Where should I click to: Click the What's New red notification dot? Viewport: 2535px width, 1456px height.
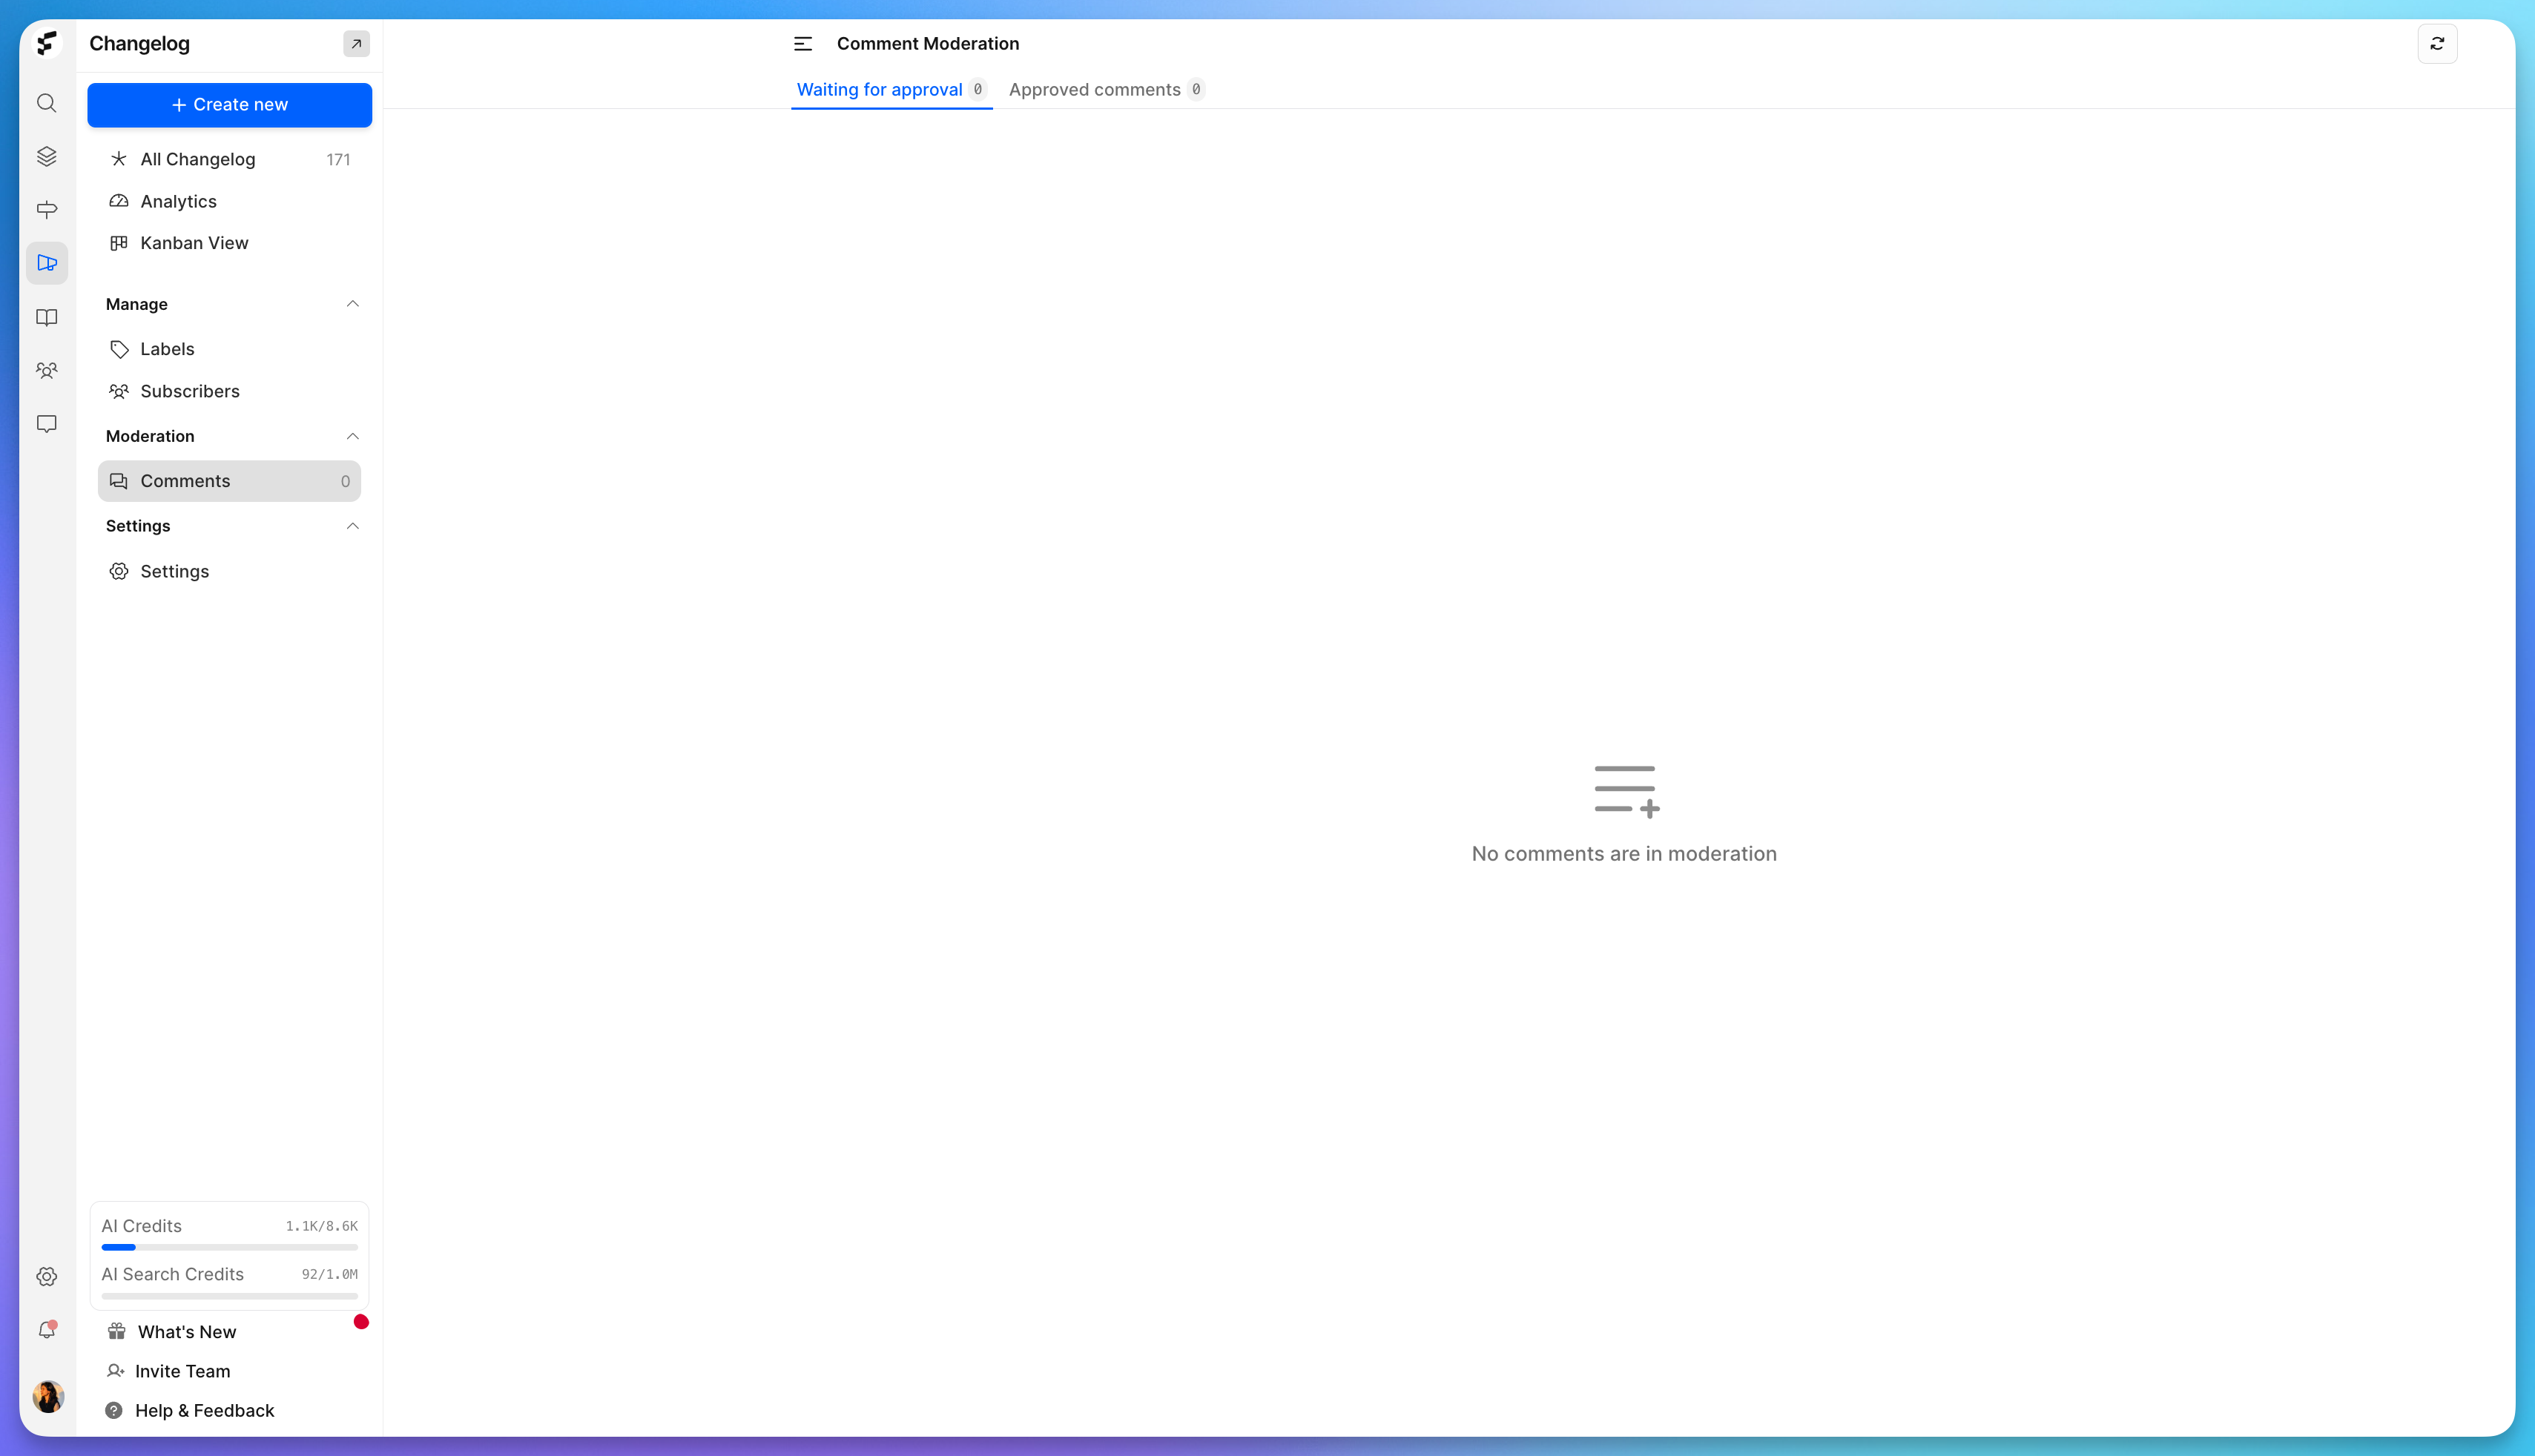tap(361, 1322)
